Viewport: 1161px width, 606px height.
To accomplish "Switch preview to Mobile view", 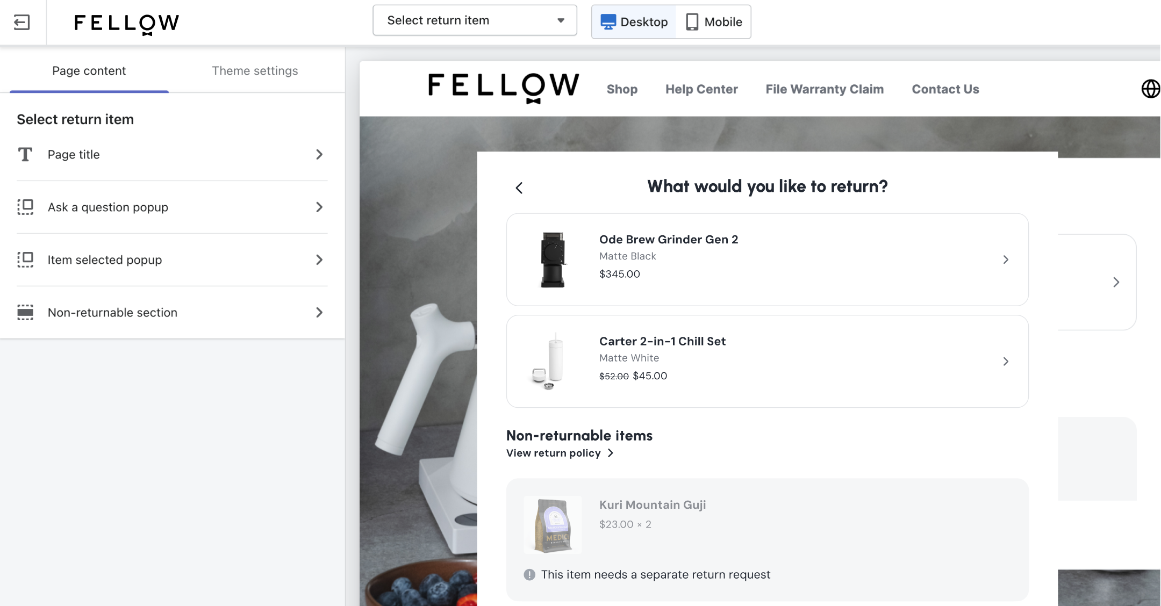I will (714, 22).
